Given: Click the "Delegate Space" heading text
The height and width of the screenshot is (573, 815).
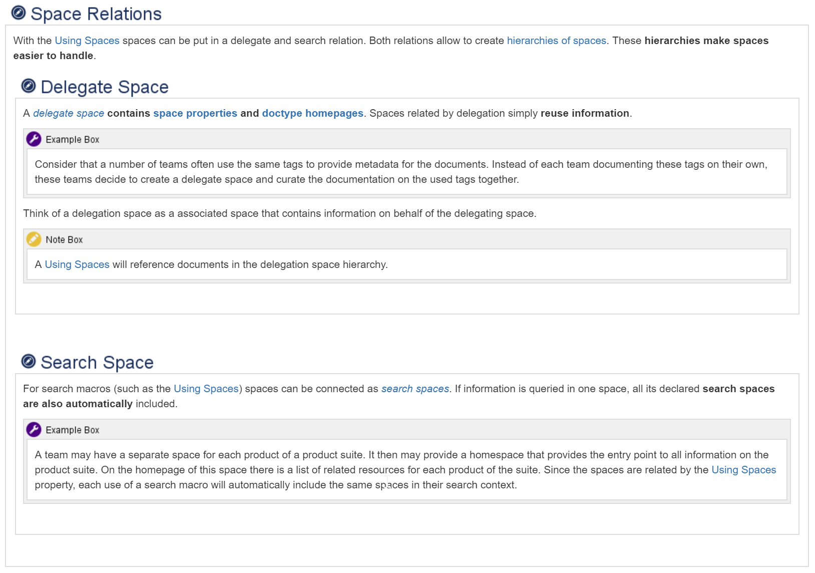Looking at the screenshot, I should [x=105, y=86].
